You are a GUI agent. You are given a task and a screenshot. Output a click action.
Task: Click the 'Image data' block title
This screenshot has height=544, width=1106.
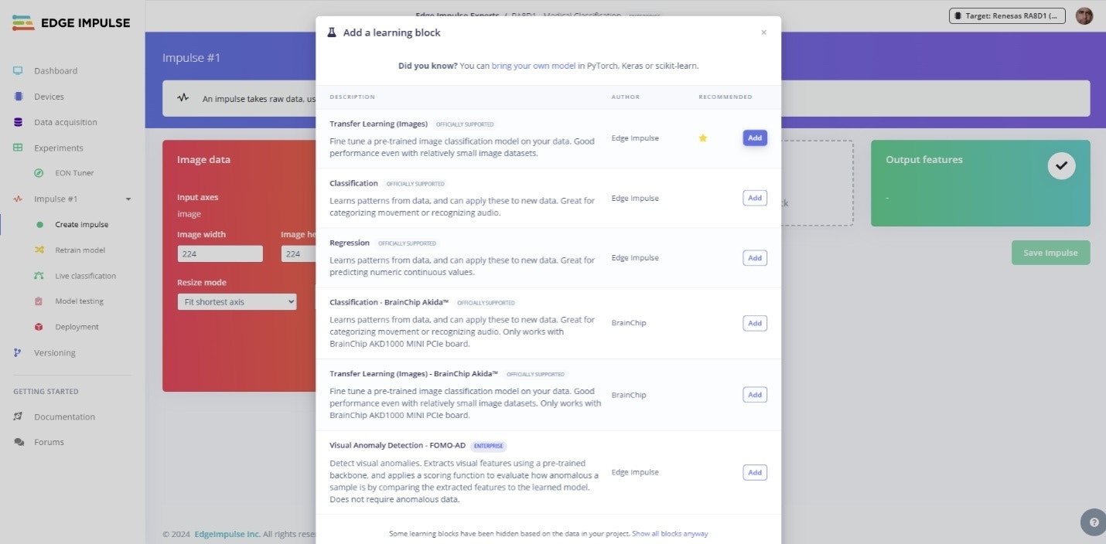[x=203, y=160]
